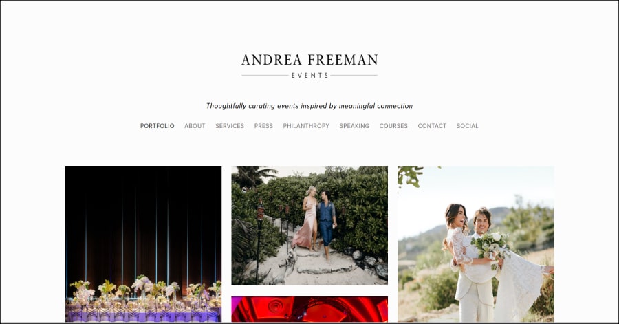The image size is (619, 324).
Task: Open the Portfolio menu item
Action: (x=157, y=126)
